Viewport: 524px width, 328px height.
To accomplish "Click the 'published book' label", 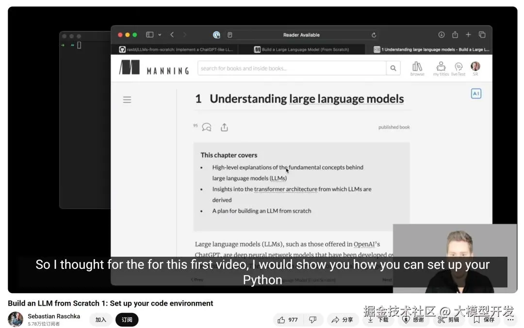I will point(394,127).
